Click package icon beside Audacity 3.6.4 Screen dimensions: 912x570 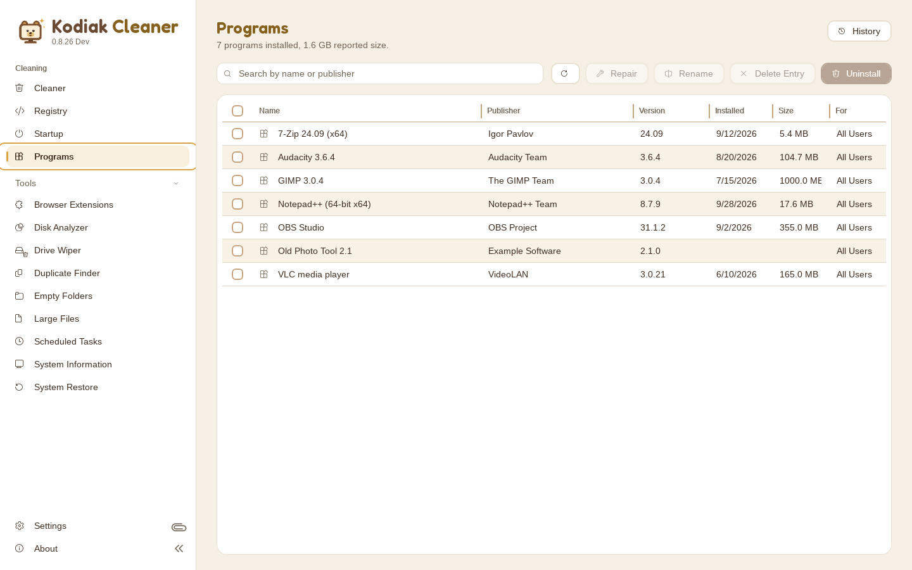pyautogui.click(x=264, y=157)
